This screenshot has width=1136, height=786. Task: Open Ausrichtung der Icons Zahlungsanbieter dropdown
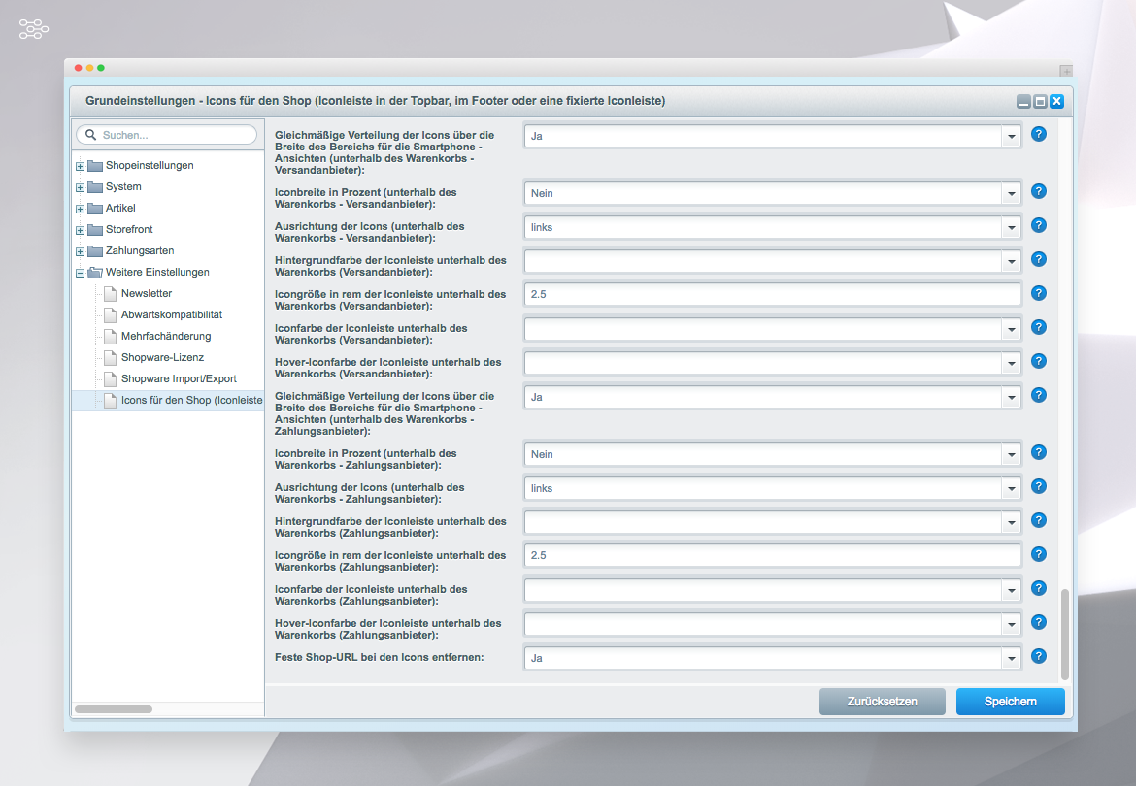tap(1012, 488)
